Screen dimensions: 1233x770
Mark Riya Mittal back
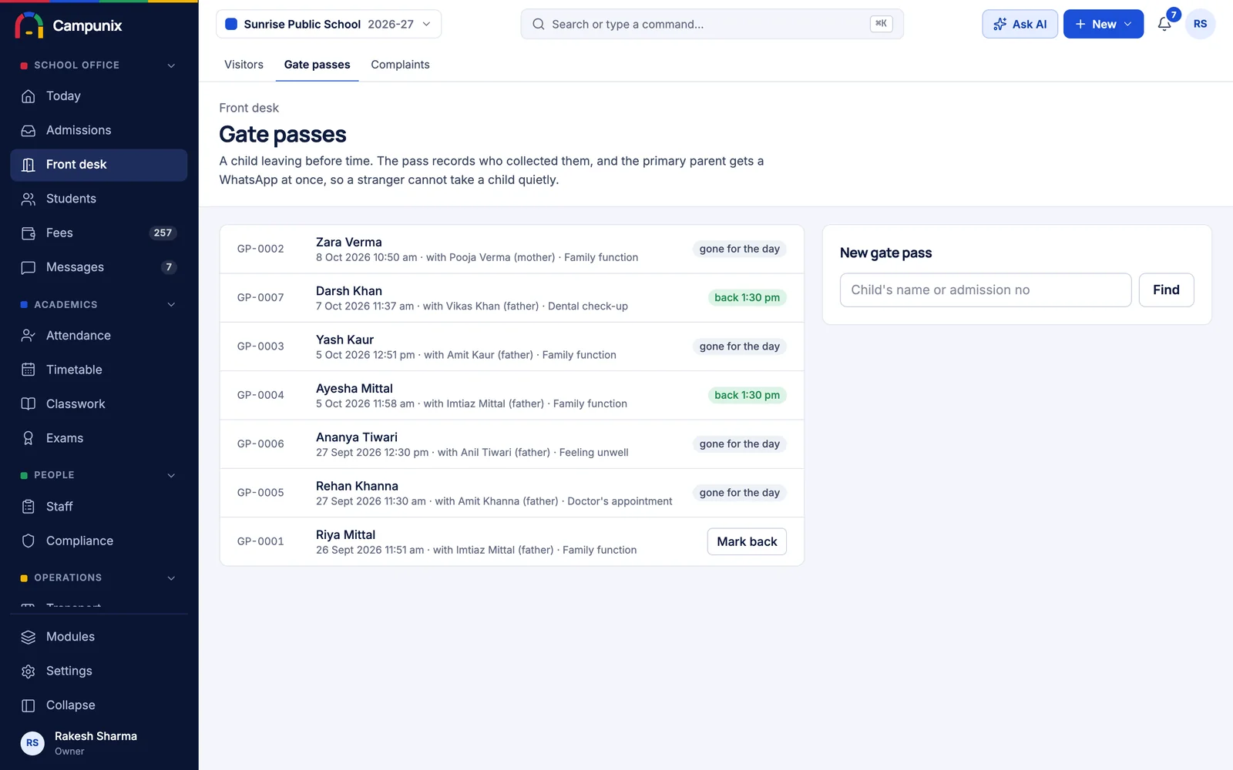(x=747, y=541)
